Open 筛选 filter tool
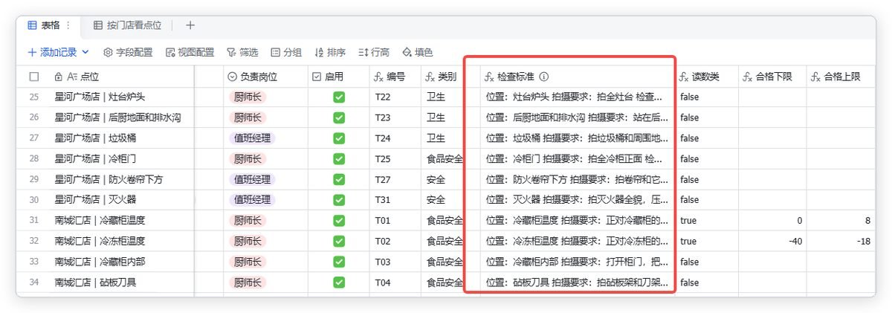892x313 pixels. (x=242, y=52)
